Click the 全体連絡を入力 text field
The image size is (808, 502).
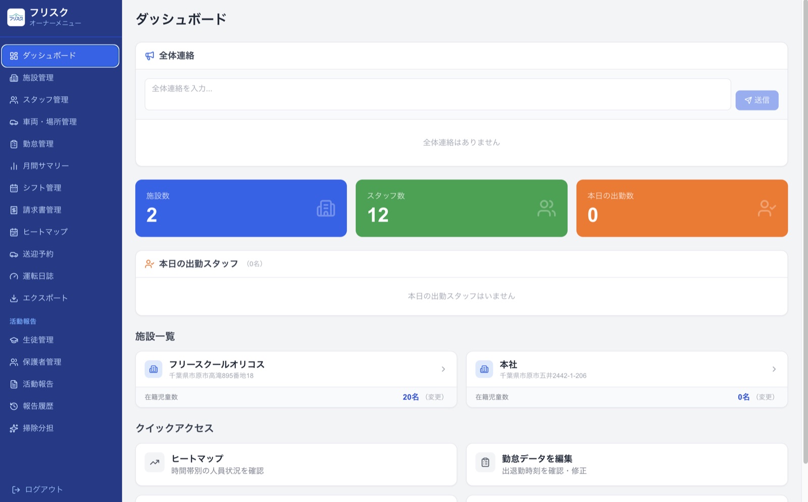[438, 94]
